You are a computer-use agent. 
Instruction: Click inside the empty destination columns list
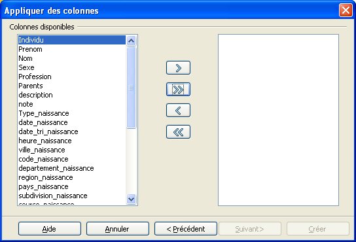278,120
